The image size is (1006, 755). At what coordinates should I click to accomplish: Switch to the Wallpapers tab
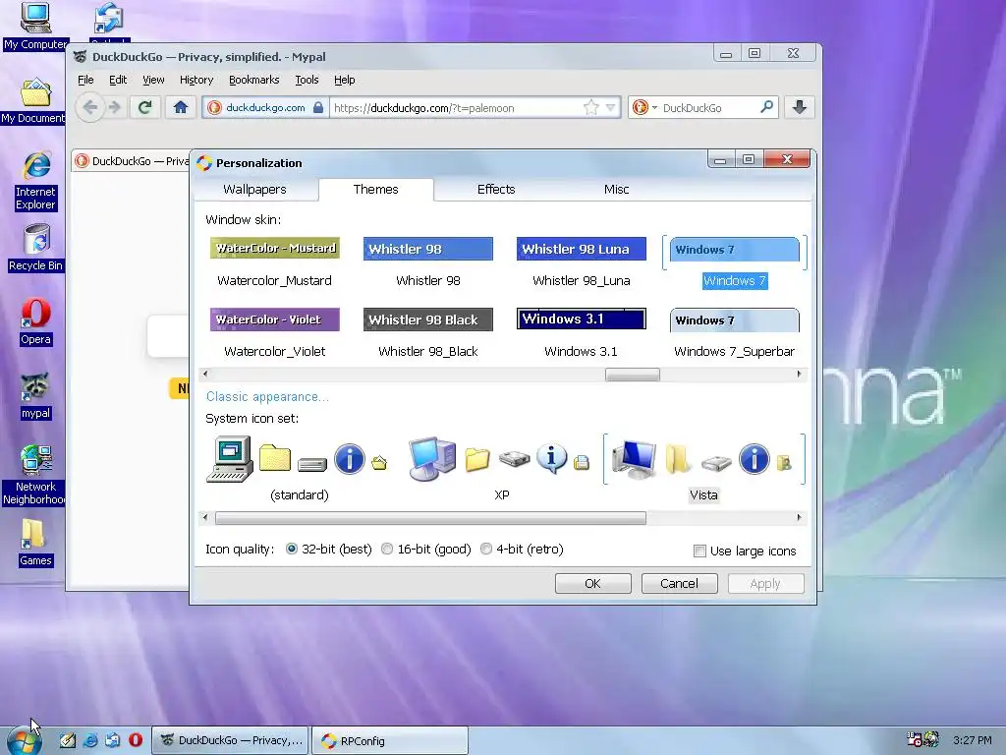click(254, 190)
